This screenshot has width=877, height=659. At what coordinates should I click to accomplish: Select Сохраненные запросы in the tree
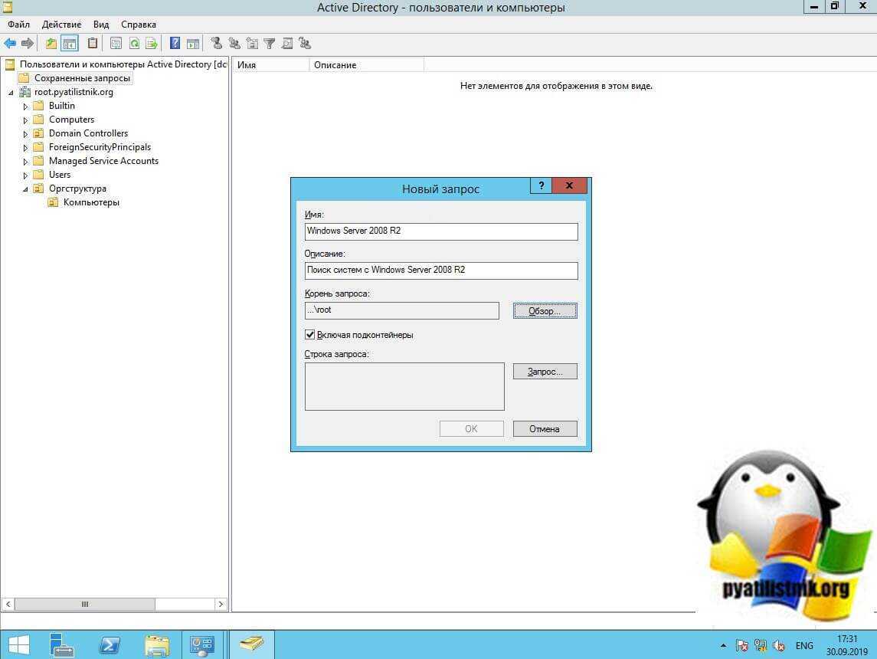pos(82,78)
